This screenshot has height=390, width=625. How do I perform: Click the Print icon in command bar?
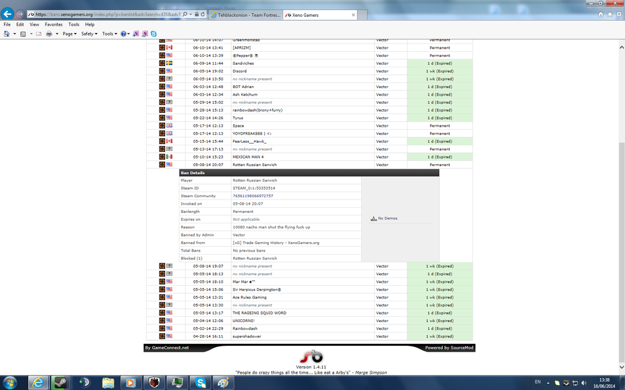(49, 34)
